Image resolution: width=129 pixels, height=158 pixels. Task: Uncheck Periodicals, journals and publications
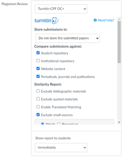38,76
